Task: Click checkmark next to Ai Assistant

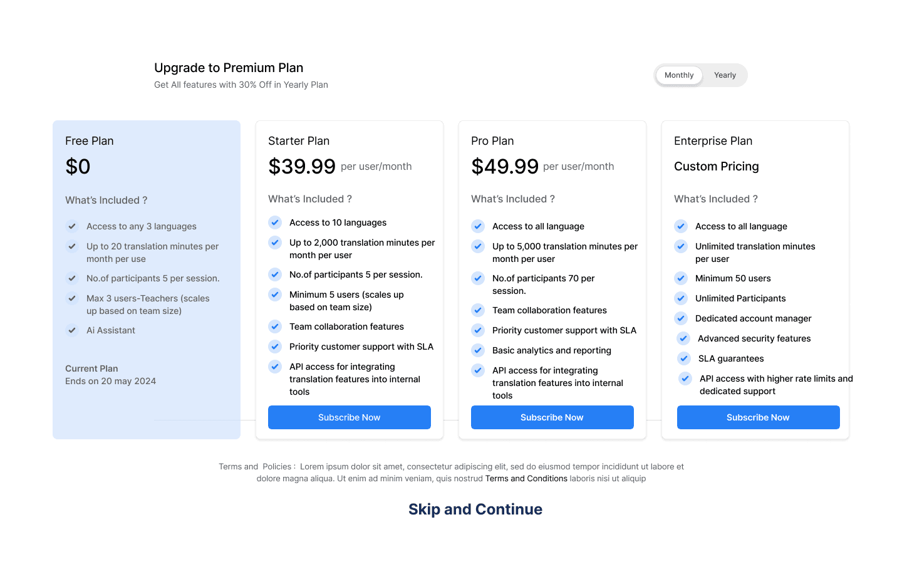Action: coord(72,330)
